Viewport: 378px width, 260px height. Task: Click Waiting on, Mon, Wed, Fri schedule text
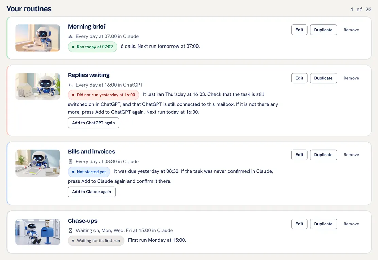(124, 230)
